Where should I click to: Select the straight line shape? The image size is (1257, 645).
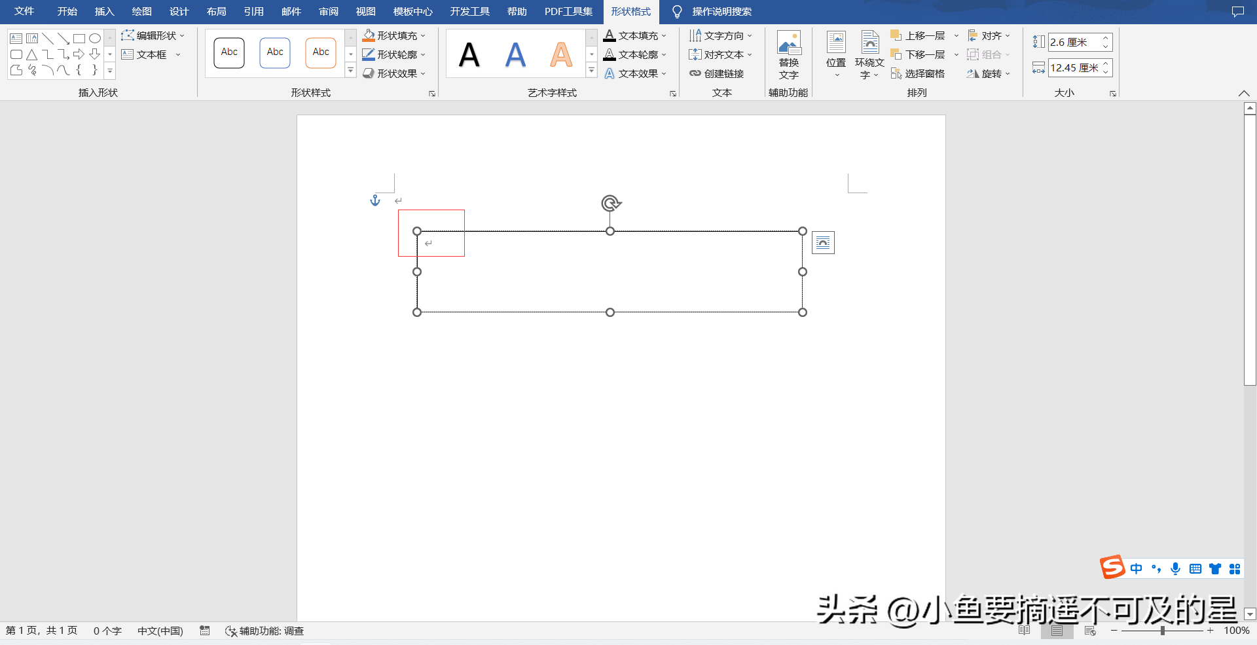pyautogui.click(x=48, y=39)
